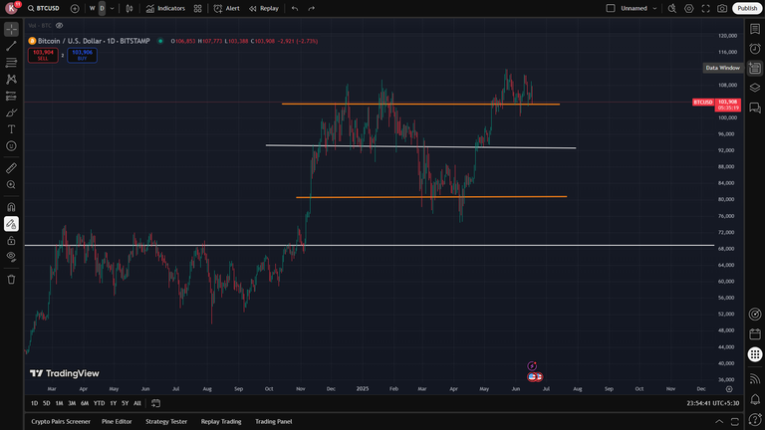765x430 pixels.
Task: Click the upper orange resistance line
Action: pyautogui.click(x=420, y=104)
